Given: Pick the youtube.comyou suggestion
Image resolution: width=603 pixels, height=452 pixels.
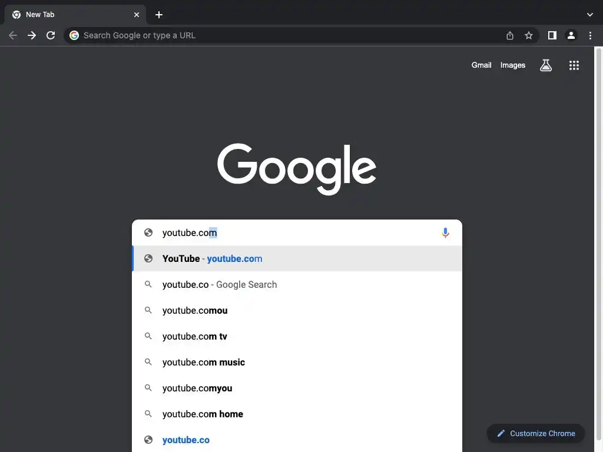Looking at the screenshot, I should coord(297,388).
